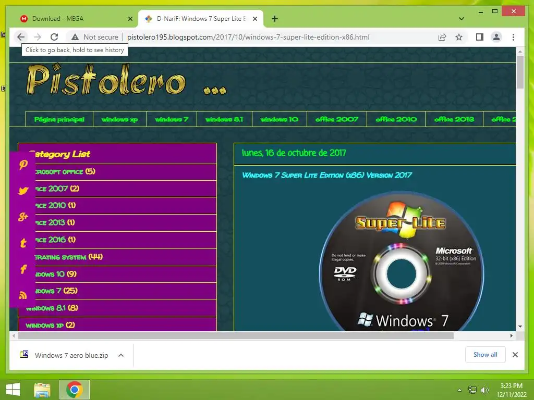Screen dimensions: 534x400
Task: Click the scroll-down arrow of the page
Action: 520,327
